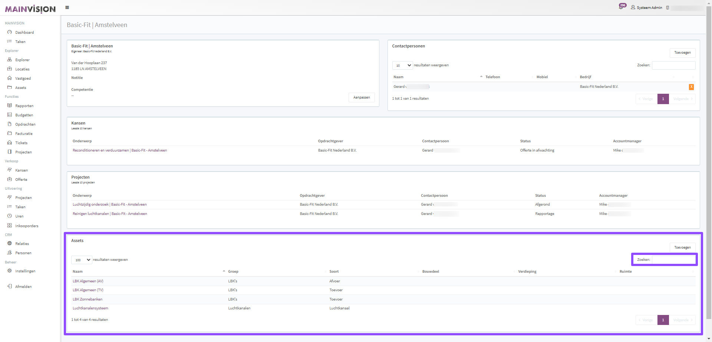Click the hamburger menu icon
This screenshot has width=712, height=342.
[67, 7]
